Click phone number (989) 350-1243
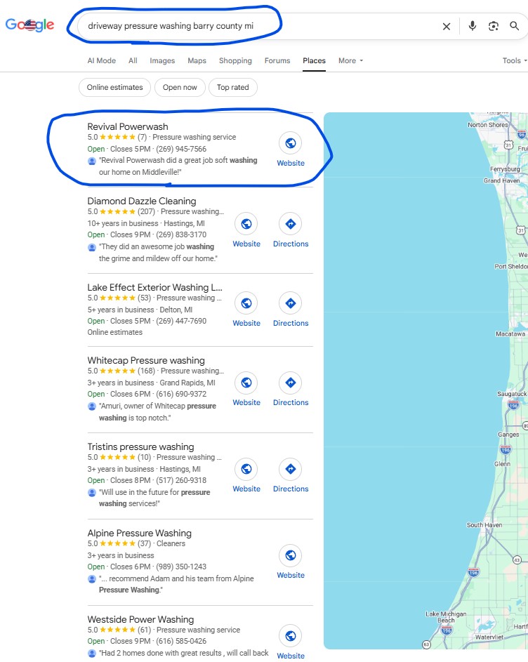The width and height of the screenshot is (528, 662). click(181, 567)
